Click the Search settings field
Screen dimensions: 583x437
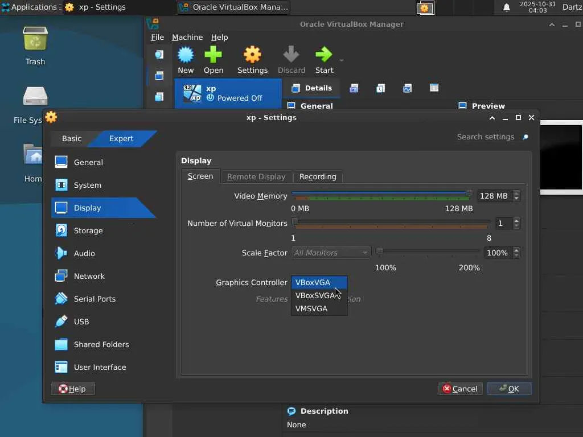[x=485, y=137]
